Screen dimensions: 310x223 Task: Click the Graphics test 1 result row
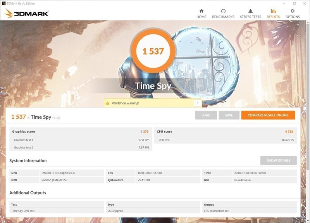[x=77, y=139]
